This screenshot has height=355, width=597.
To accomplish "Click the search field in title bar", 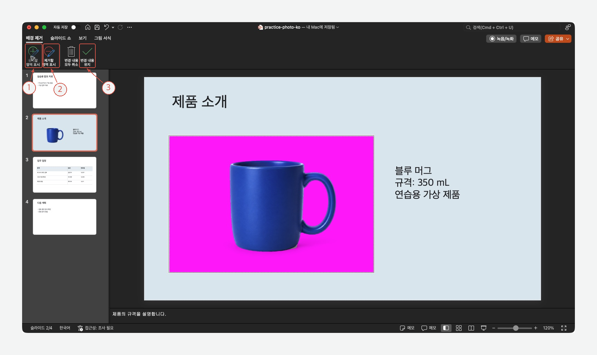I will click(512, 27).
